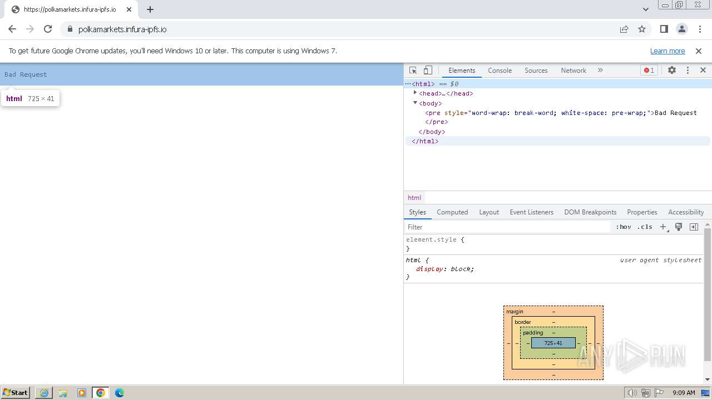Click the box model border label
This screenshot has height=400, width=712.
point(523,322)
